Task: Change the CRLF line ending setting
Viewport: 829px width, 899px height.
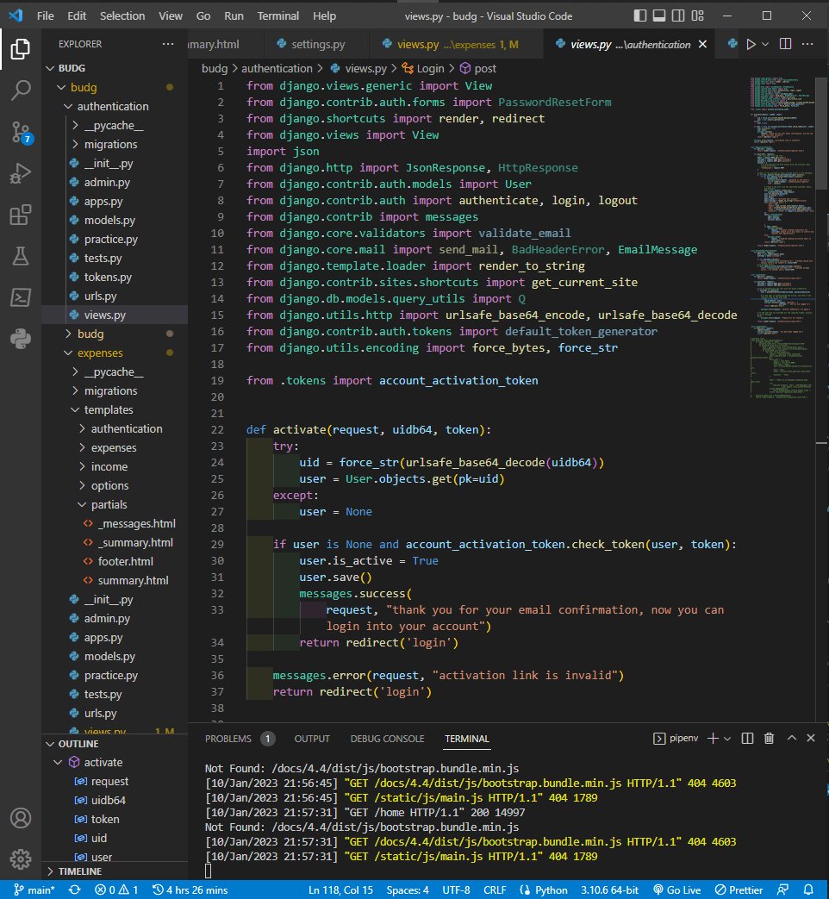Action: pyautogui.click(x=495, y=890)
